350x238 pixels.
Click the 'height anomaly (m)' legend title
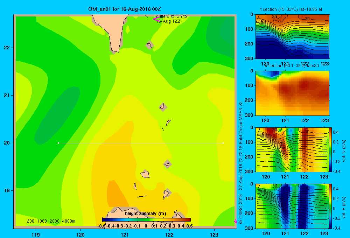tap(146, 213)
